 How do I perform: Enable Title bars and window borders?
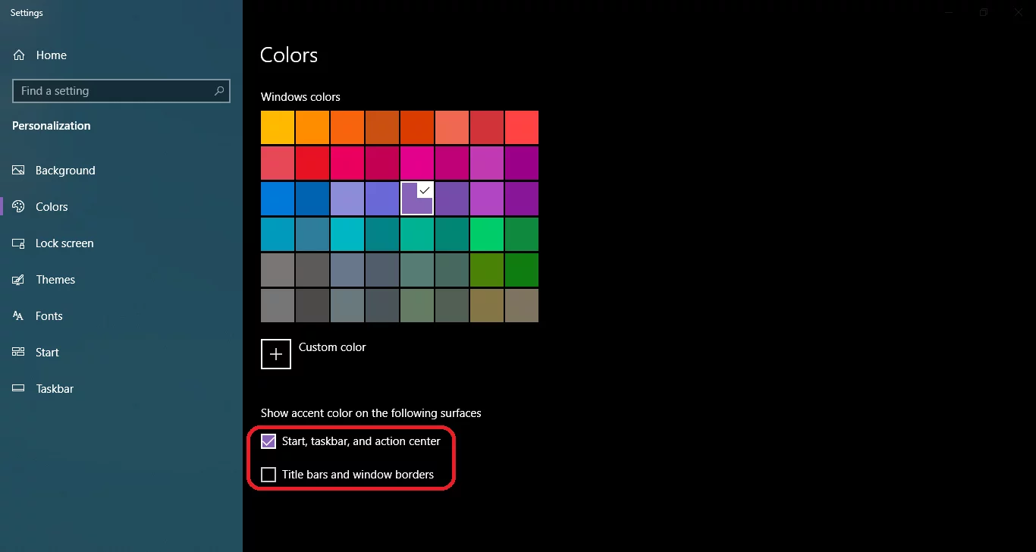click(x=268, y=475)
